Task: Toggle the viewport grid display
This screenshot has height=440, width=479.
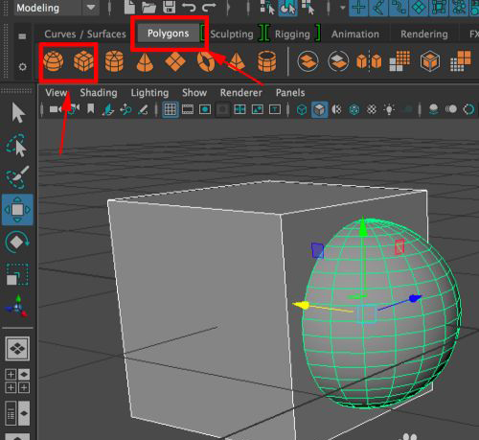Action: (x=170, y=109)
